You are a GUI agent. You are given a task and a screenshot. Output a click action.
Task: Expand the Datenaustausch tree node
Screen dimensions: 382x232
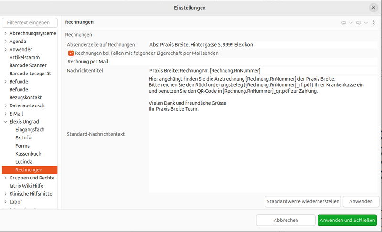pyautogui.click(x=6, y=105)
